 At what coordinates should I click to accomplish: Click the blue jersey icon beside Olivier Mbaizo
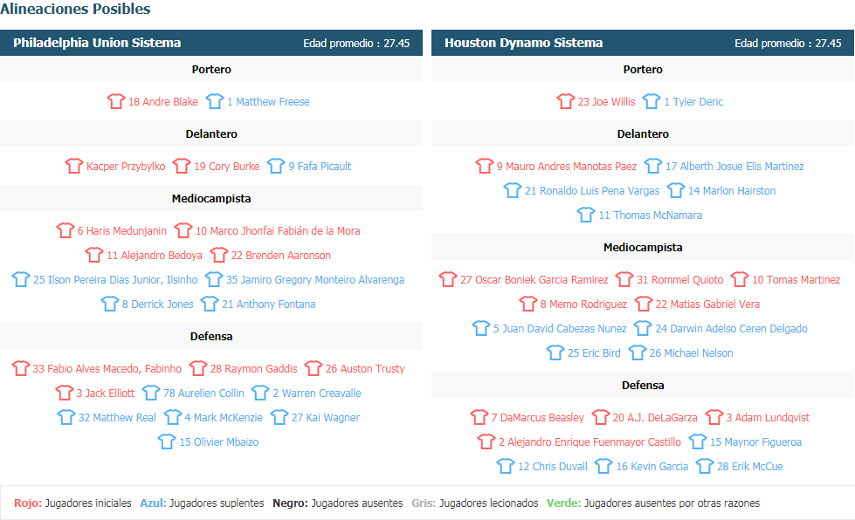click(x=167, y=441)
